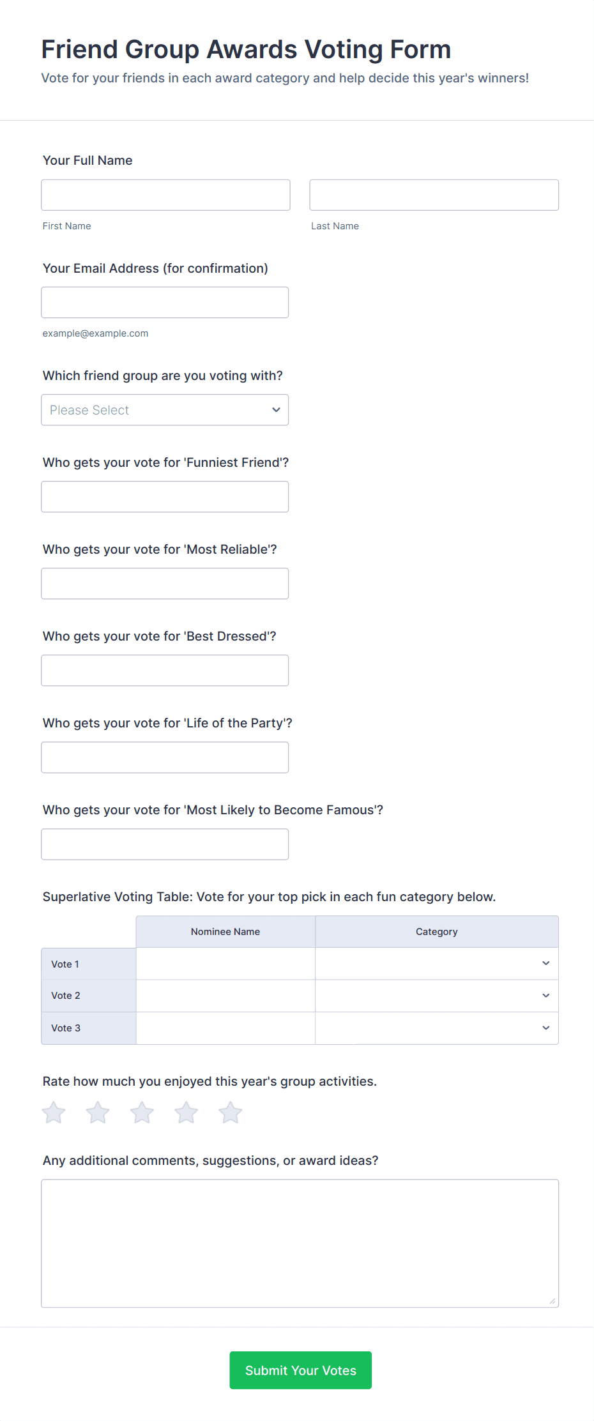Click the additional comments text area
Viewport: 594px width, 1421px height.
tap(300, 1243)
